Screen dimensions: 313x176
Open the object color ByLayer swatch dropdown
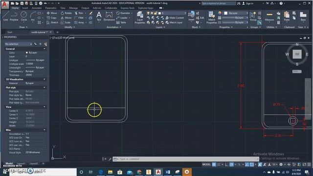(x=236, y=13)
